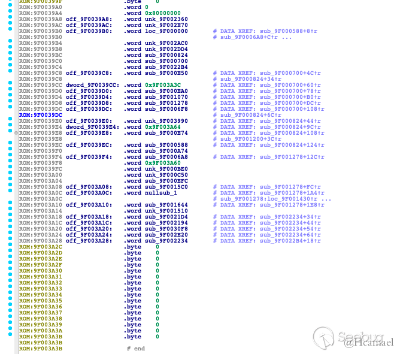Click the value 0x9F003A64
The image size is (400, 354).
pos(163,127)
